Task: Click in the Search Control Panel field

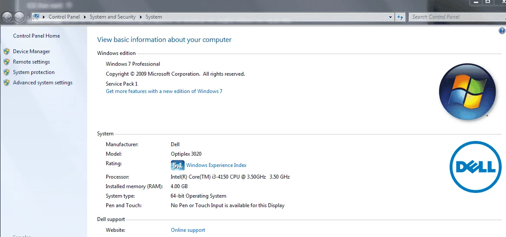Action: [457, 17]
